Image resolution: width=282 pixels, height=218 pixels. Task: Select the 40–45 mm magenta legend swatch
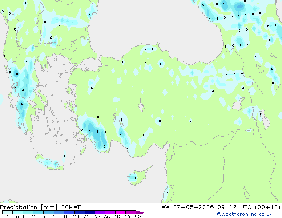point(121,212)
